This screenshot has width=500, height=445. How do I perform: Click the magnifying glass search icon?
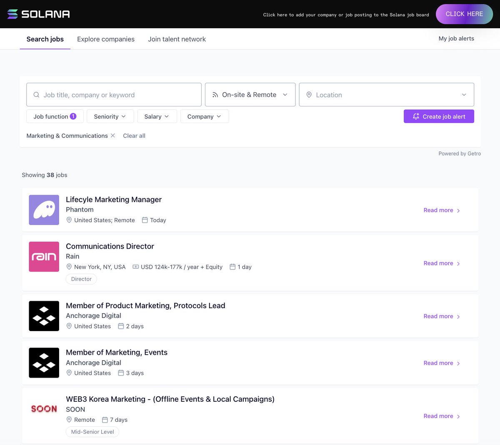(36, 94)
